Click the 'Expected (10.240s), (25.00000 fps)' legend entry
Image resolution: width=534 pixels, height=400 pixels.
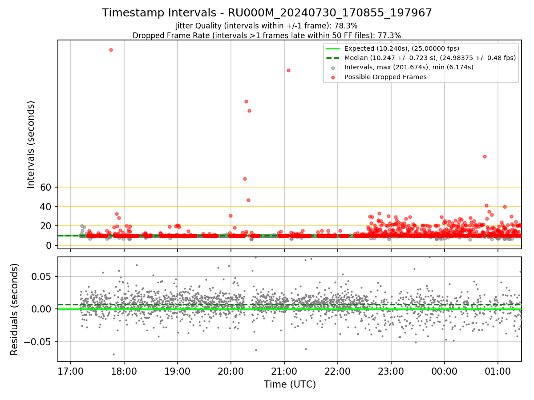(x=402, y=48)
